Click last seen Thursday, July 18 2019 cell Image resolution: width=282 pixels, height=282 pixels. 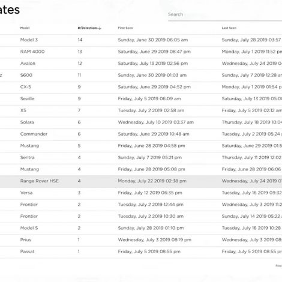[251, 122]
